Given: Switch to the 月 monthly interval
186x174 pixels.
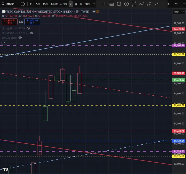Looking at the screenshot, I should pos(81,4).
